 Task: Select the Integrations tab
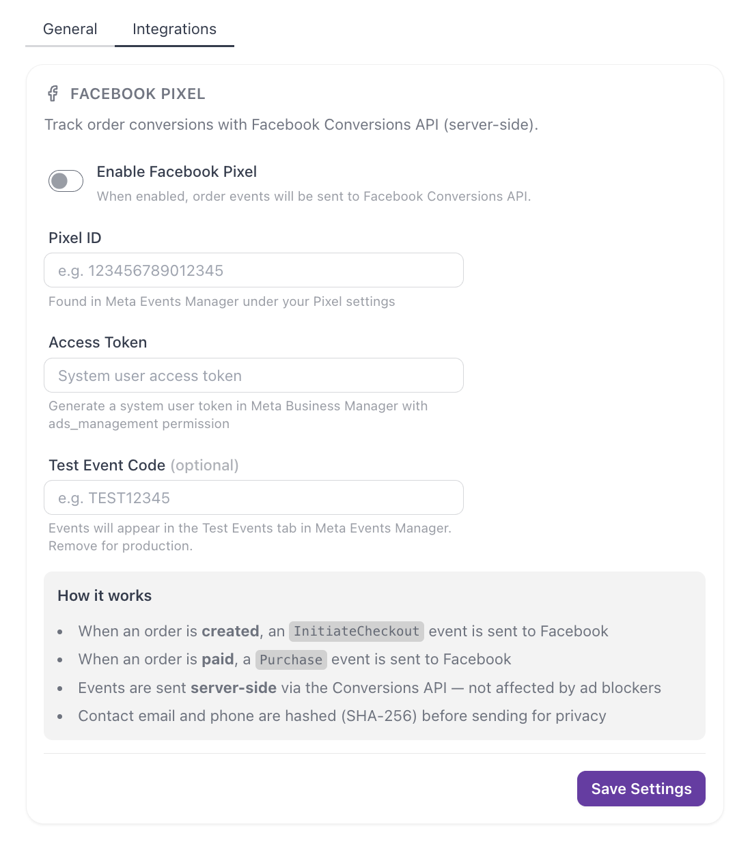(174, 29)
